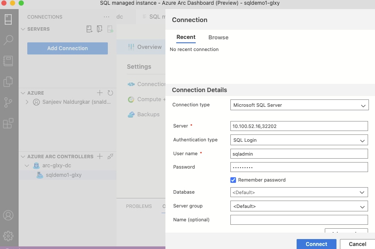The width and height of the screenshot is (375, 249).
Task: Add new Azure Arc controller with plus
Action: click(100, 156)
